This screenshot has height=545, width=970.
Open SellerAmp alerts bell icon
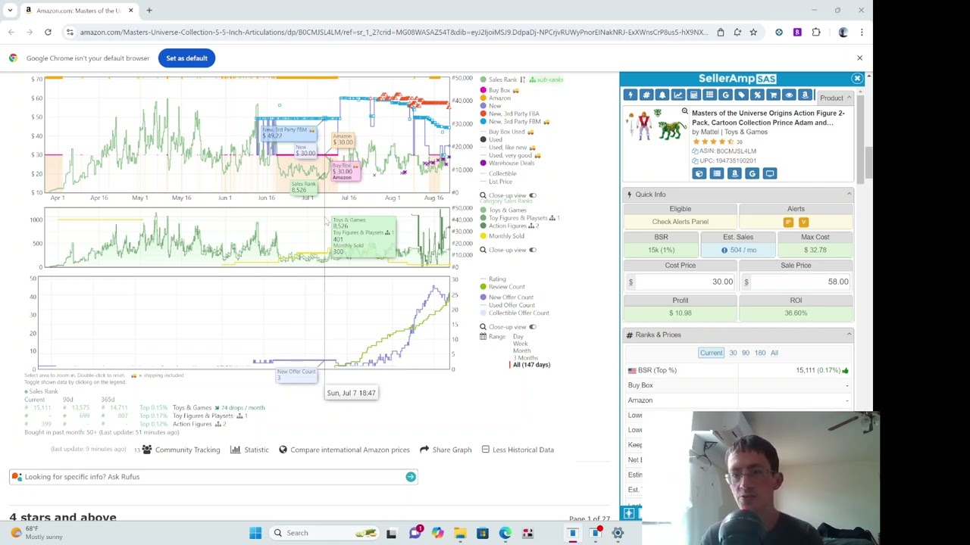(662, 95)
